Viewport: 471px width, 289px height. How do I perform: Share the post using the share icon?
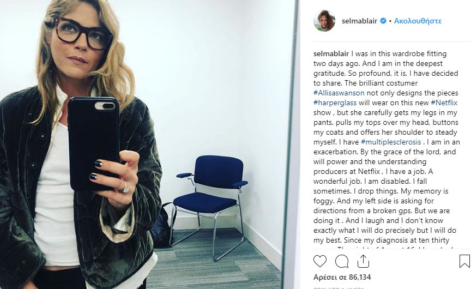click(363, 261)
